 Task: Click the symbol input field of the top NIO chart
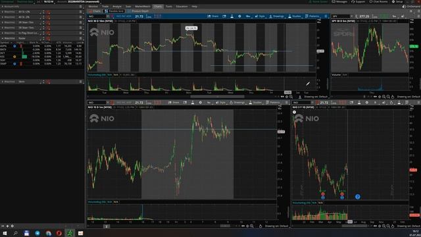[97, 16]
